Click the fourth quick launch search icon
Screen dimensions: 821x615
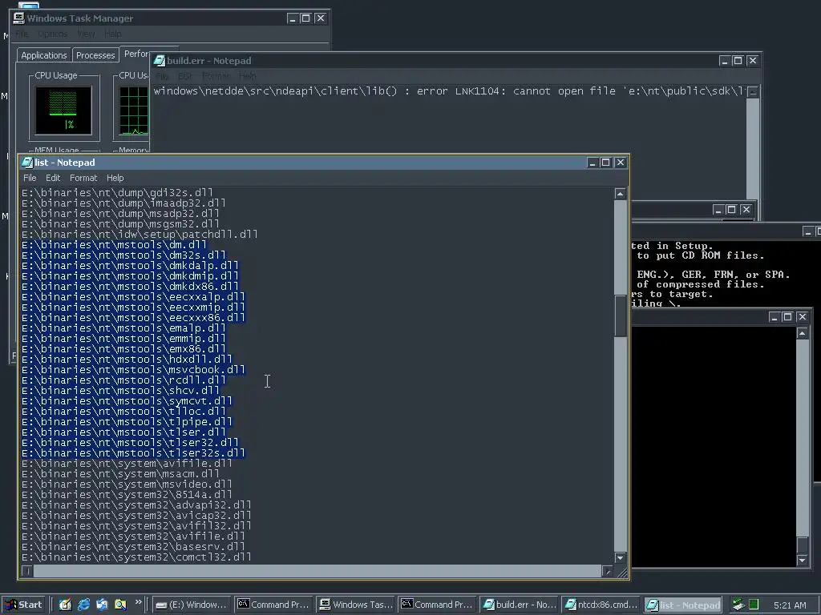pyautogui.click(x=120, y=605)
